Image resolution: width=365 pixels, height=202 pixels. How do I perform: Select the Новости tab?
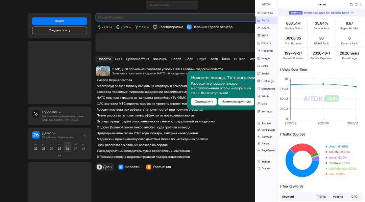pyautogui.click(x=104, y=59)
